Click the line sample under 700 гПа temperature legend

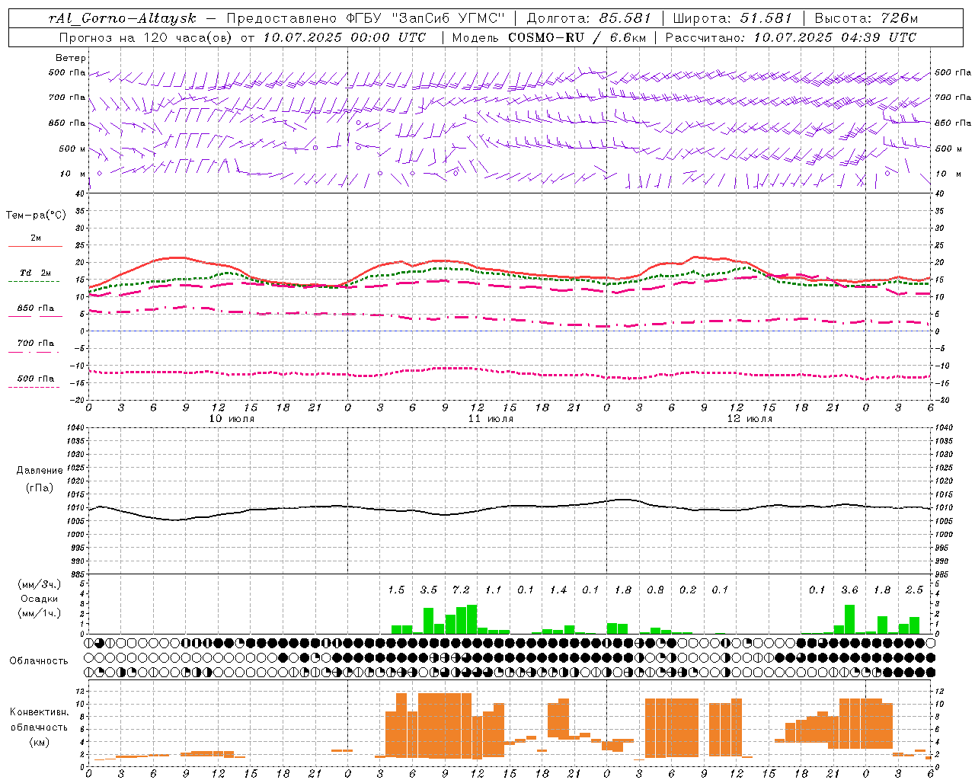(x=34, y=352)
